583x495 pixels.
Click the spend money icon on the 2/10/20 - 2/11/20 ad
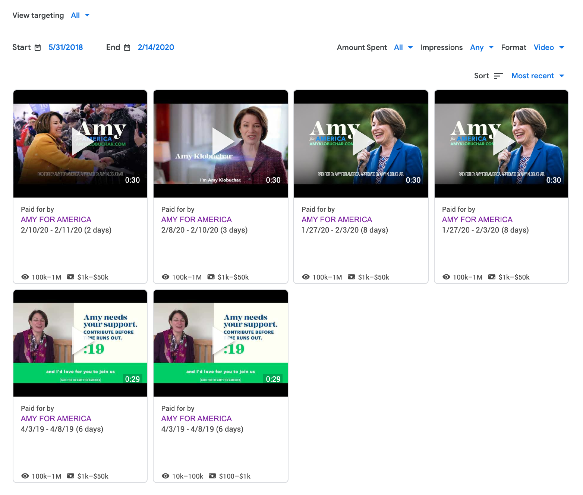70,277
